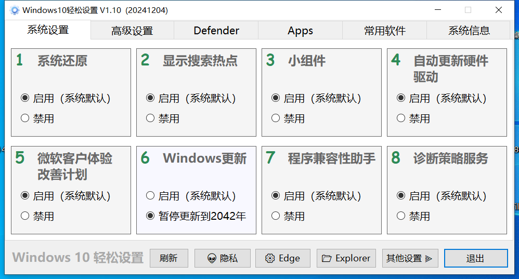Viewport: 519px width, 279px height.
Task: Minimize the Windows10轻松设置 window
Action: click(x=438, y=10)
